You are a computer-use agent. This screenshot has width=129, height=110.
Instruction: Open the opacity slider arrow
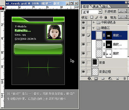tap(128, 11)
